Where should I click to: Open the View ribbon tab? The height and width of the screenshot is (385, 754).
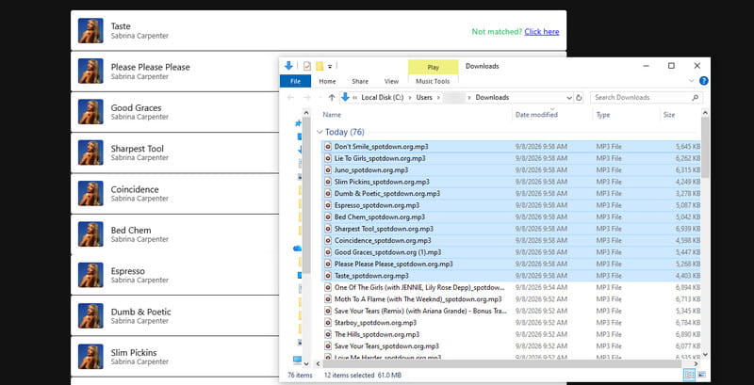pos(391,82)
